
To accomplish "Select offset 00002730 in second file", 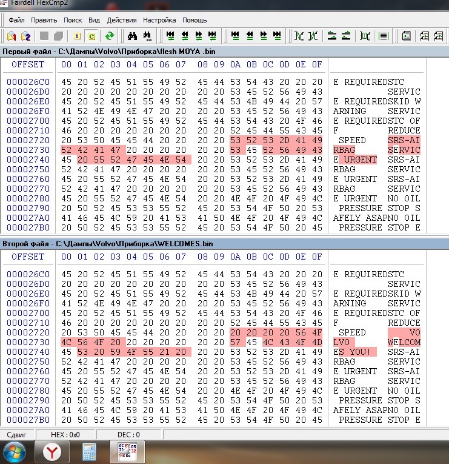I will coord(28,342).
